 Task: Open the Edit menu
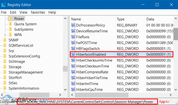click(x=13, y=12)
